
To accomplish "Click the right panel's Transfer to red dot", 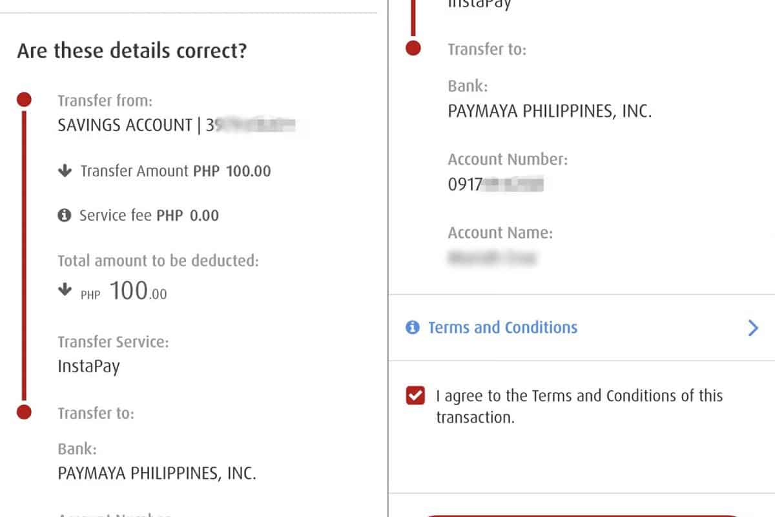I will pos(414,48).
